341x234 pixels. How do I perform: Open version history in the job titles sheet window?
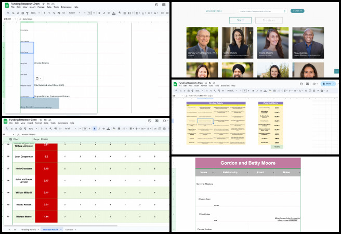coord(156,5)
